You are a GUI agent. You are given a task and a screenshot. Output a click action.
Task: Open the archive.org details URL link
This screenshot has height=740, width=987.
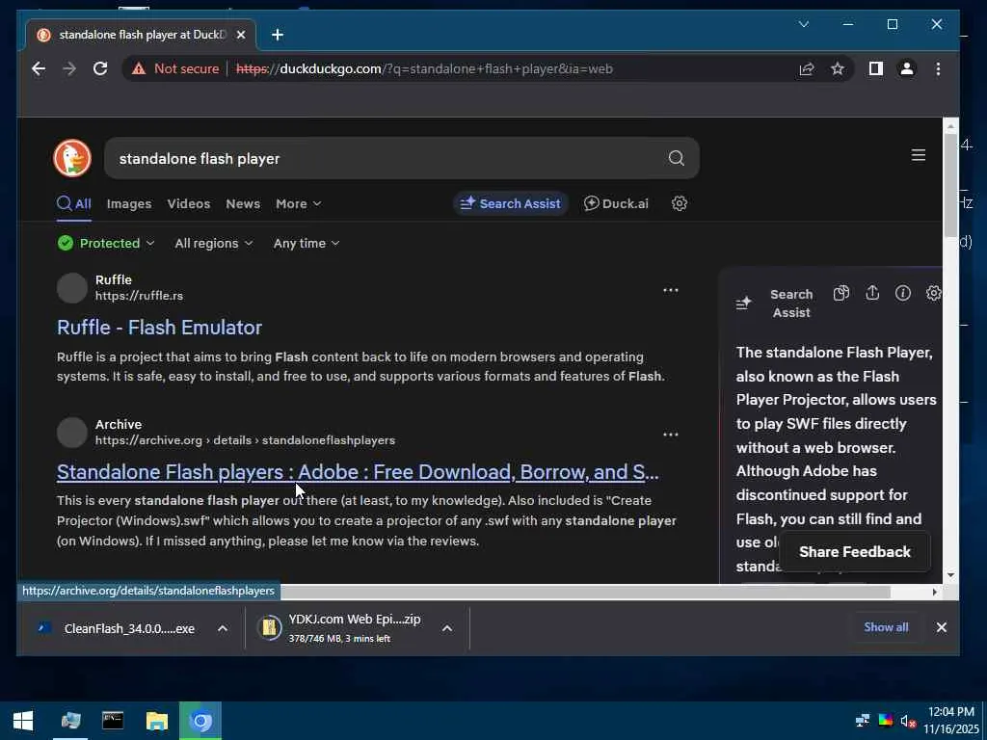click(245, 440)
